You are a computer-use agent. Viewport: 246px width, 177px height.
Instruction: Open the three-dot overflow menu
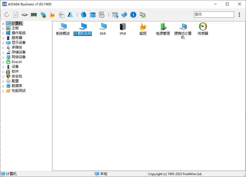239,15
